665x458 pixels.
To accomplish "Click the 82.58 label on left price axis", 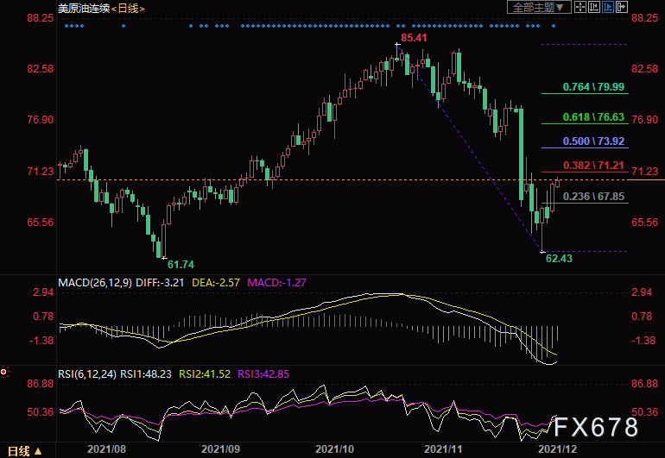I will 41,69.
